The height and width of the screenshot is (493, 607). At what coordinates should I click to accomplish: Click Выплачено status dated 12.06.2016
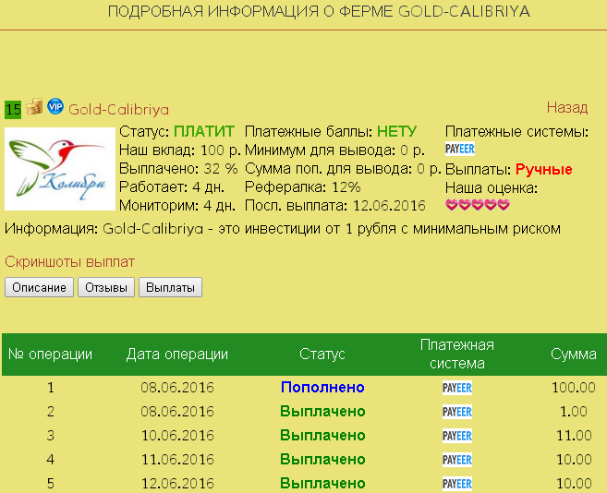coord(322,484)
